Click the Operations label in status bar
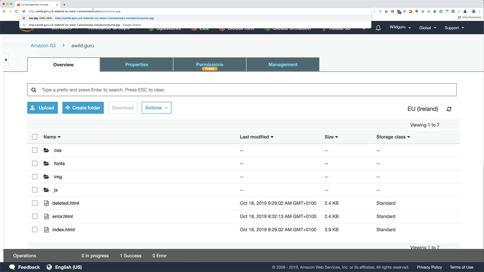The image size is (484, 272). (25, 256)
